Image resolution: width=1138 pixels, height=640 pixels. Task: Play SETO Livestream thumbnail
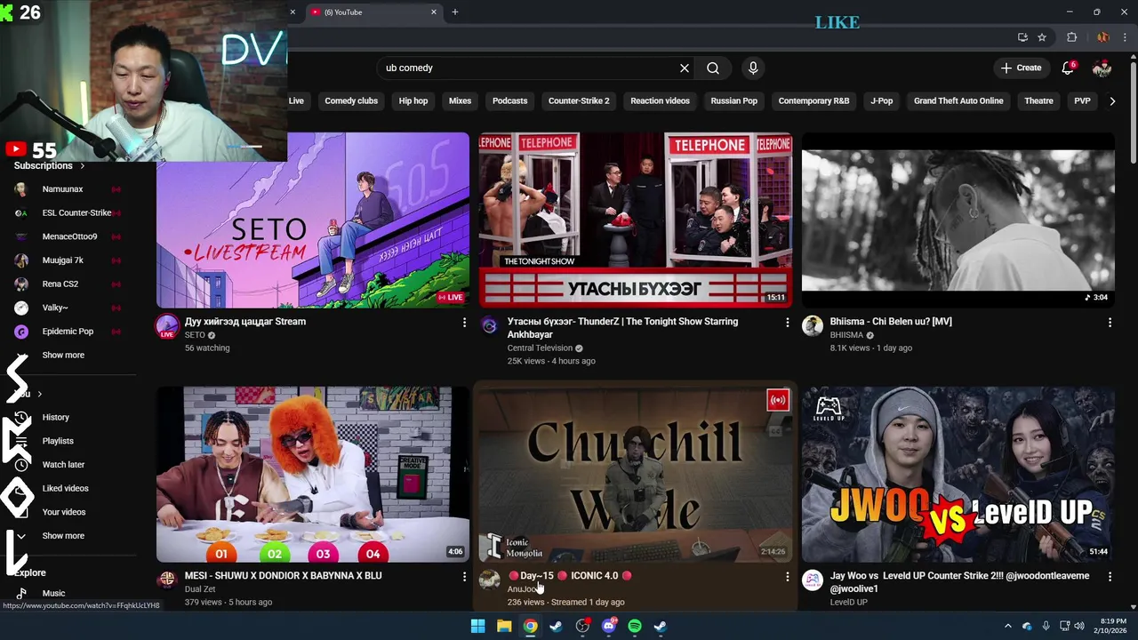313,220
